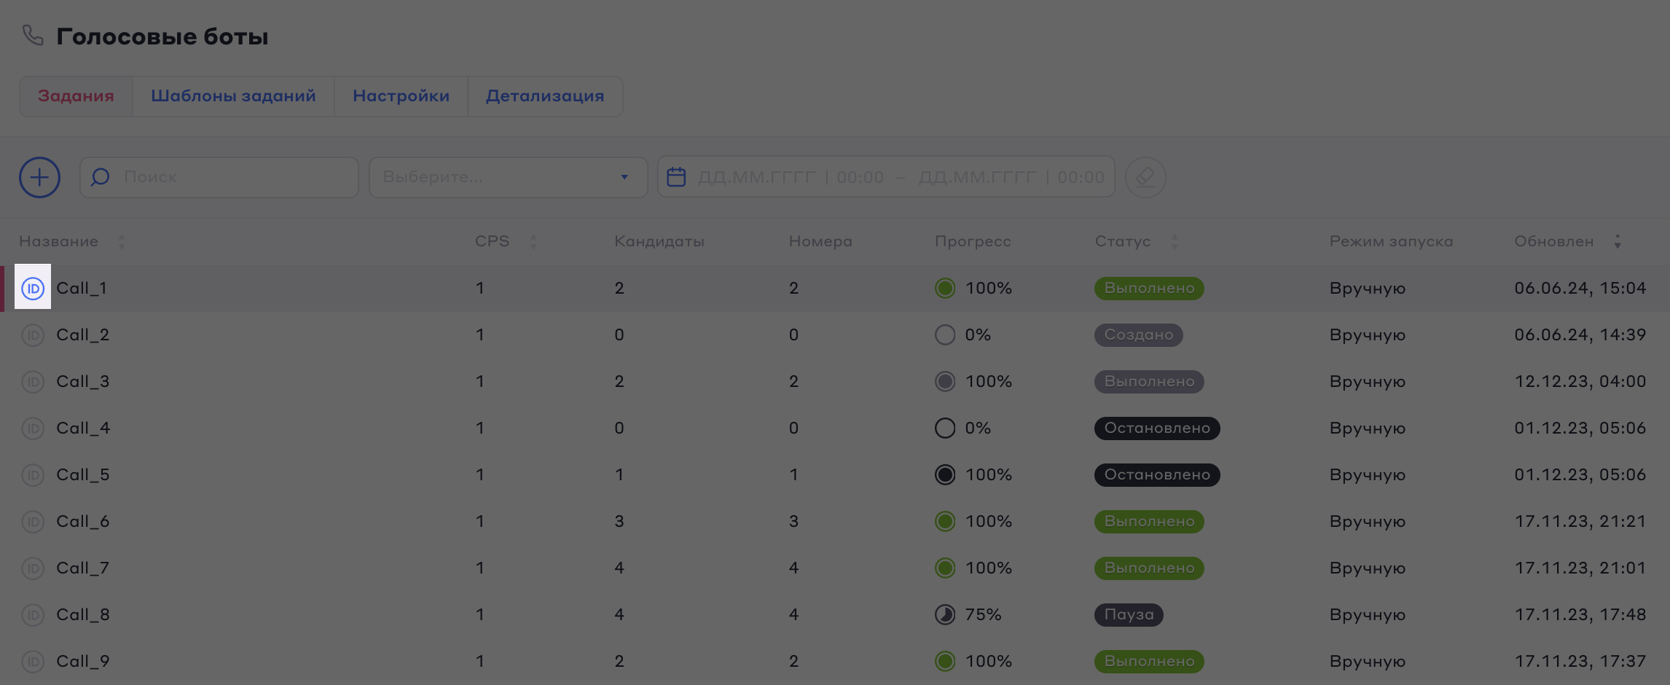
Task: Sort the table by CPS column arrows
Action: [x=533, y=242]
